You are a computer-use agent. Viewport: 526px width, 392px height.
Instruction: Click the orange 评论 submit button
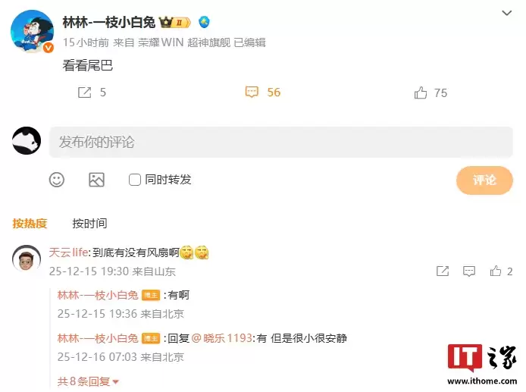coord(484,180)
